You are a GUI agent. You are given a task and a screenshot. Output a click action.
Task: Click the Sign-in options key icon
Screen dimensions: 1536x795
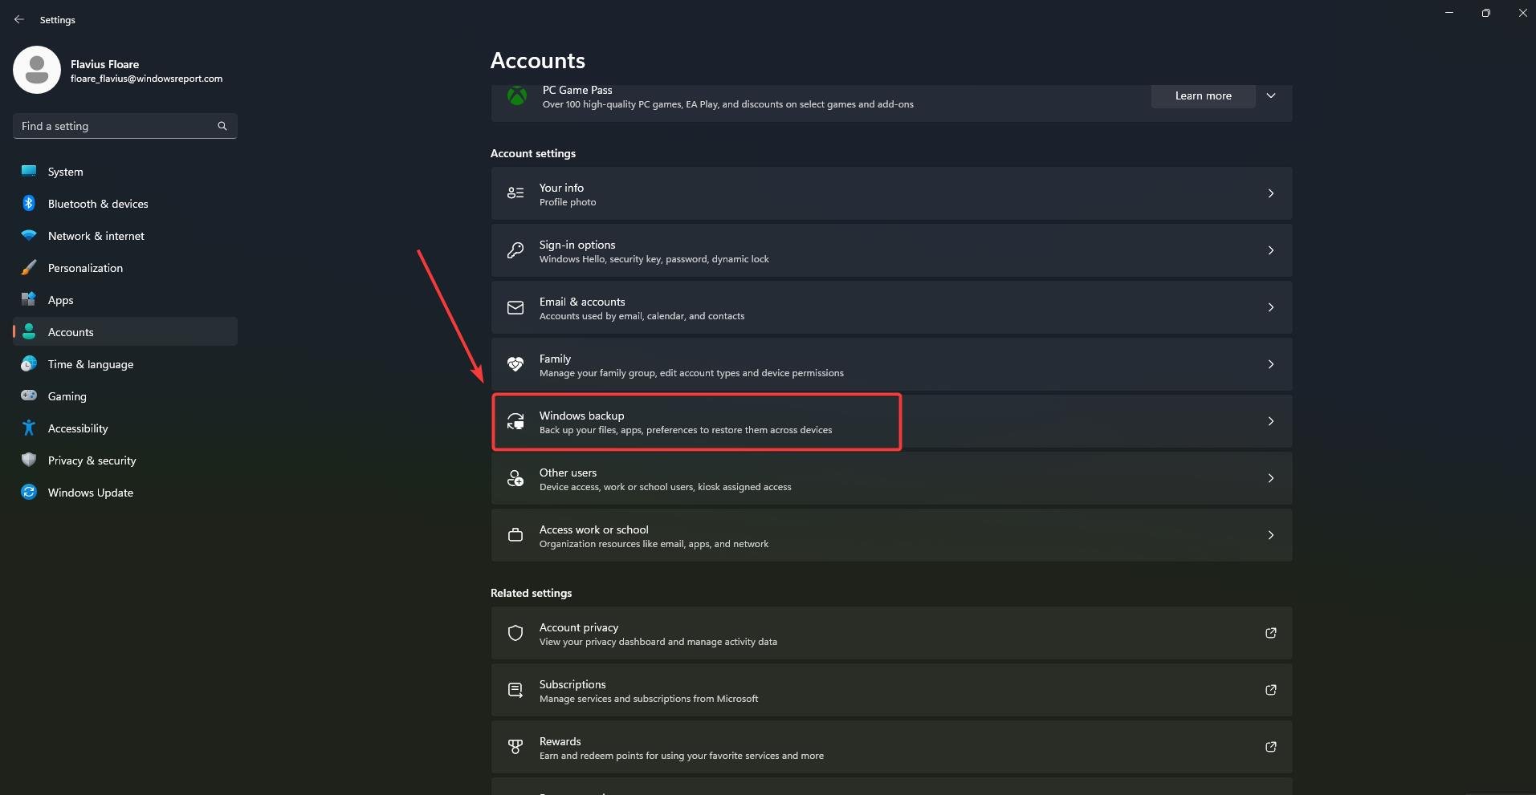click(515, 250)
